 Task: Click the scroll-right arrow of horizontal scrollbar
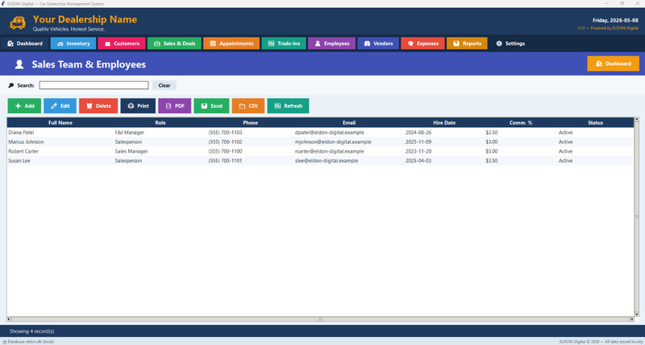[632, 318]
